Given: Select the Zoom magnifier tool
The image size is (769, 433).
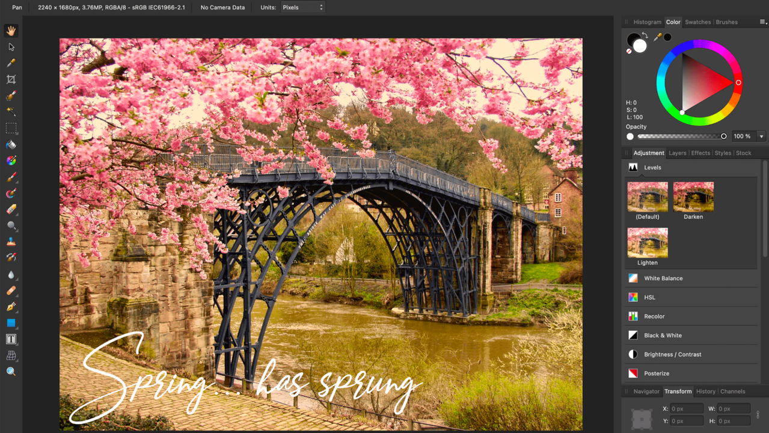Looking at the screenshot, I should coord(11,372).
